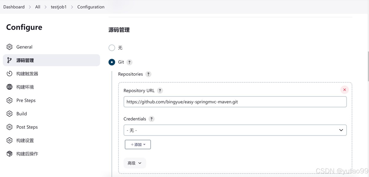Open help for the Git option
This screenshot has width=369, height=177.
tap(129, 62)
